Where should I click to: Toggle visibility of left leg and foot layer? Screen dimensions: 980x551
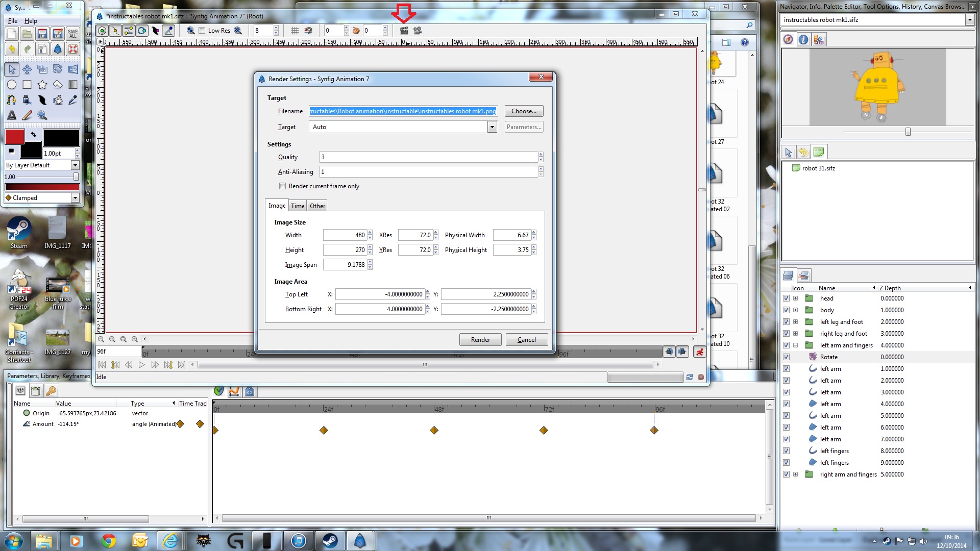coord(787,322)
